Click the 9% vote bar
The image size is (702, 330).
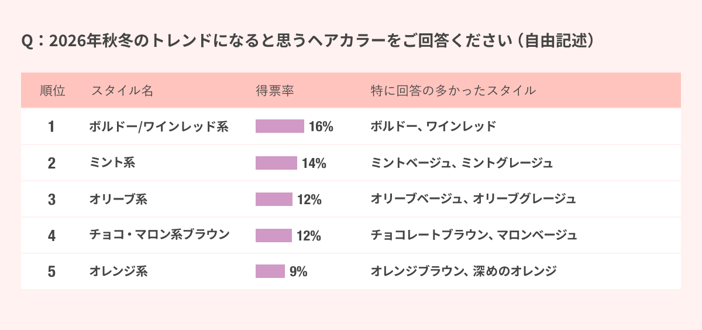(270, 271)
